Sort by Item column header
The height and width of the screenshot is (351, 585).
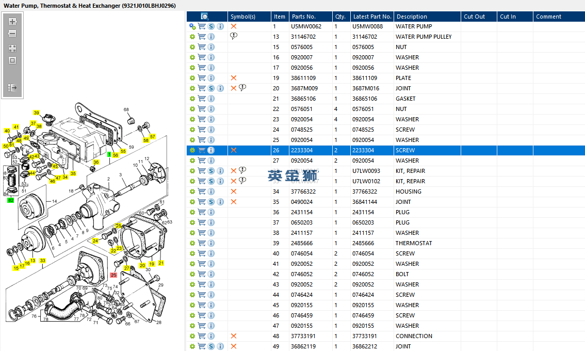pyautogui.click(x=280, y=17)
